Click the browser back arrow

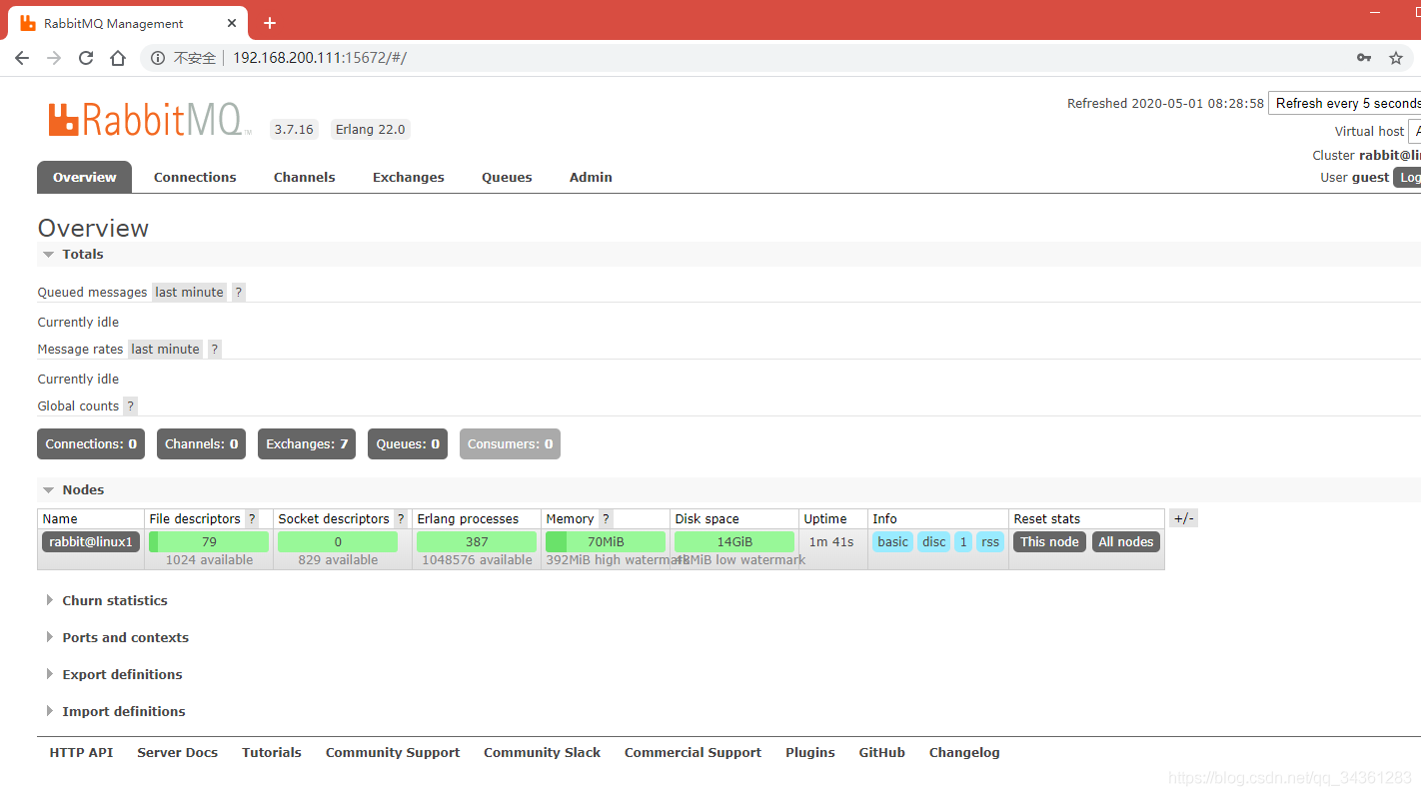tap(22, 58)
